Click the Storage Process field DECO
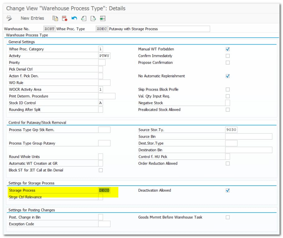This screenshot has height=238, width=283. pos(104,190)
